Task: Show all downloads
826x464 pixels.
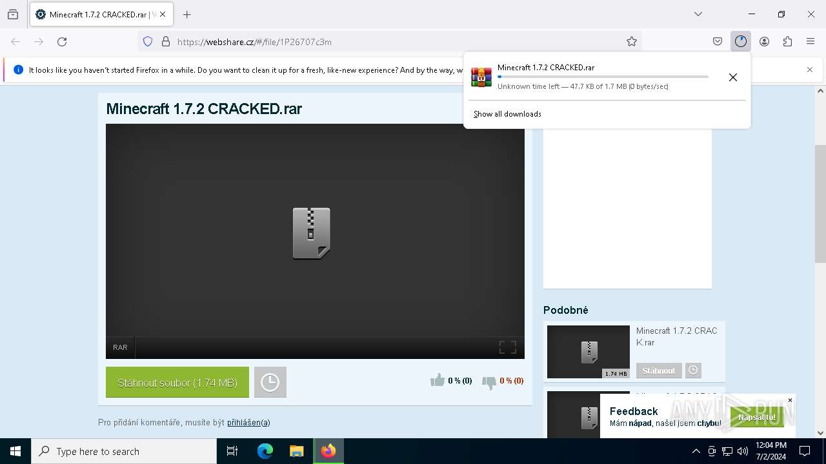Action: (507, 114)
